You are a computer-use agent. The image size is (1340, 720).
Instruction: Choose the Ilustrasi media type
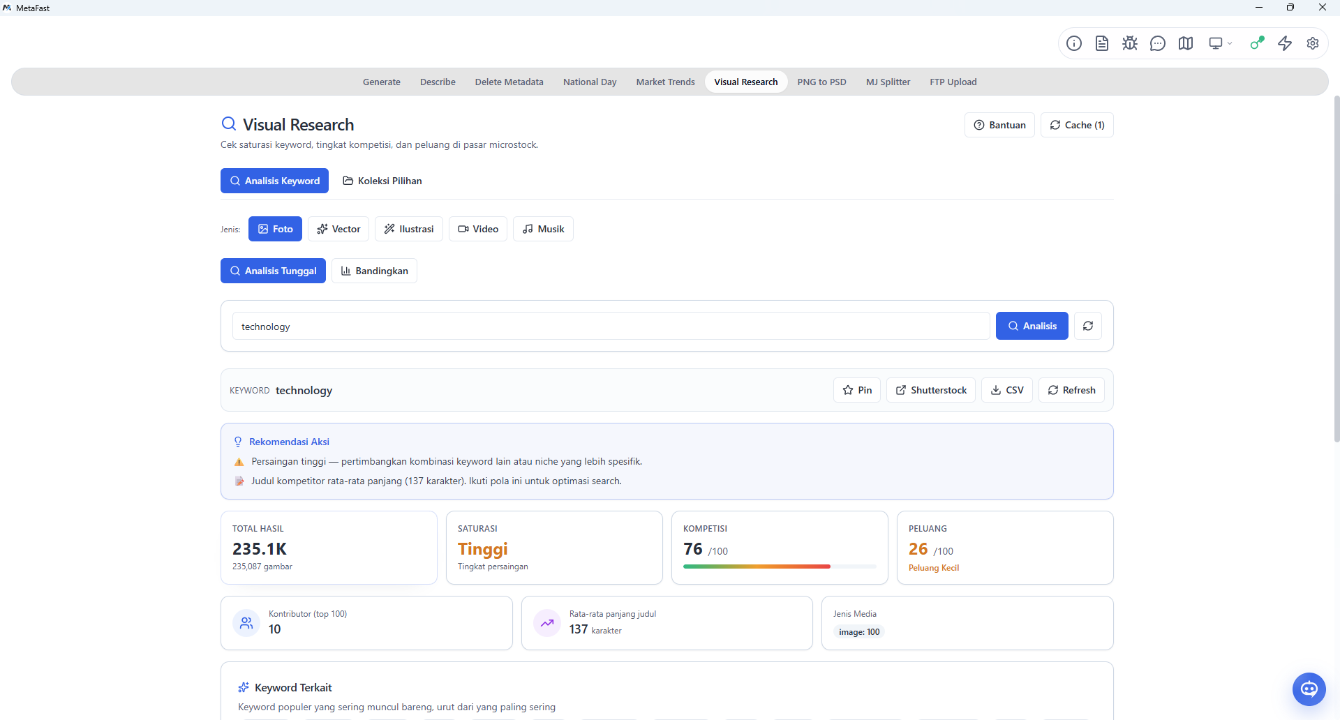point(409,229)
